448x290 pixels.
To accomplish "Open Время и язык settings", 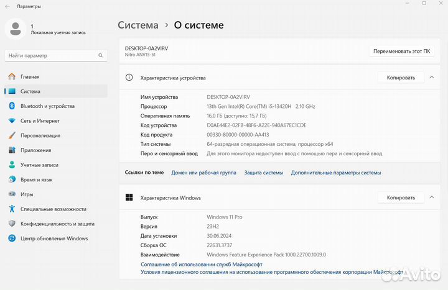I will click(56, 179).
